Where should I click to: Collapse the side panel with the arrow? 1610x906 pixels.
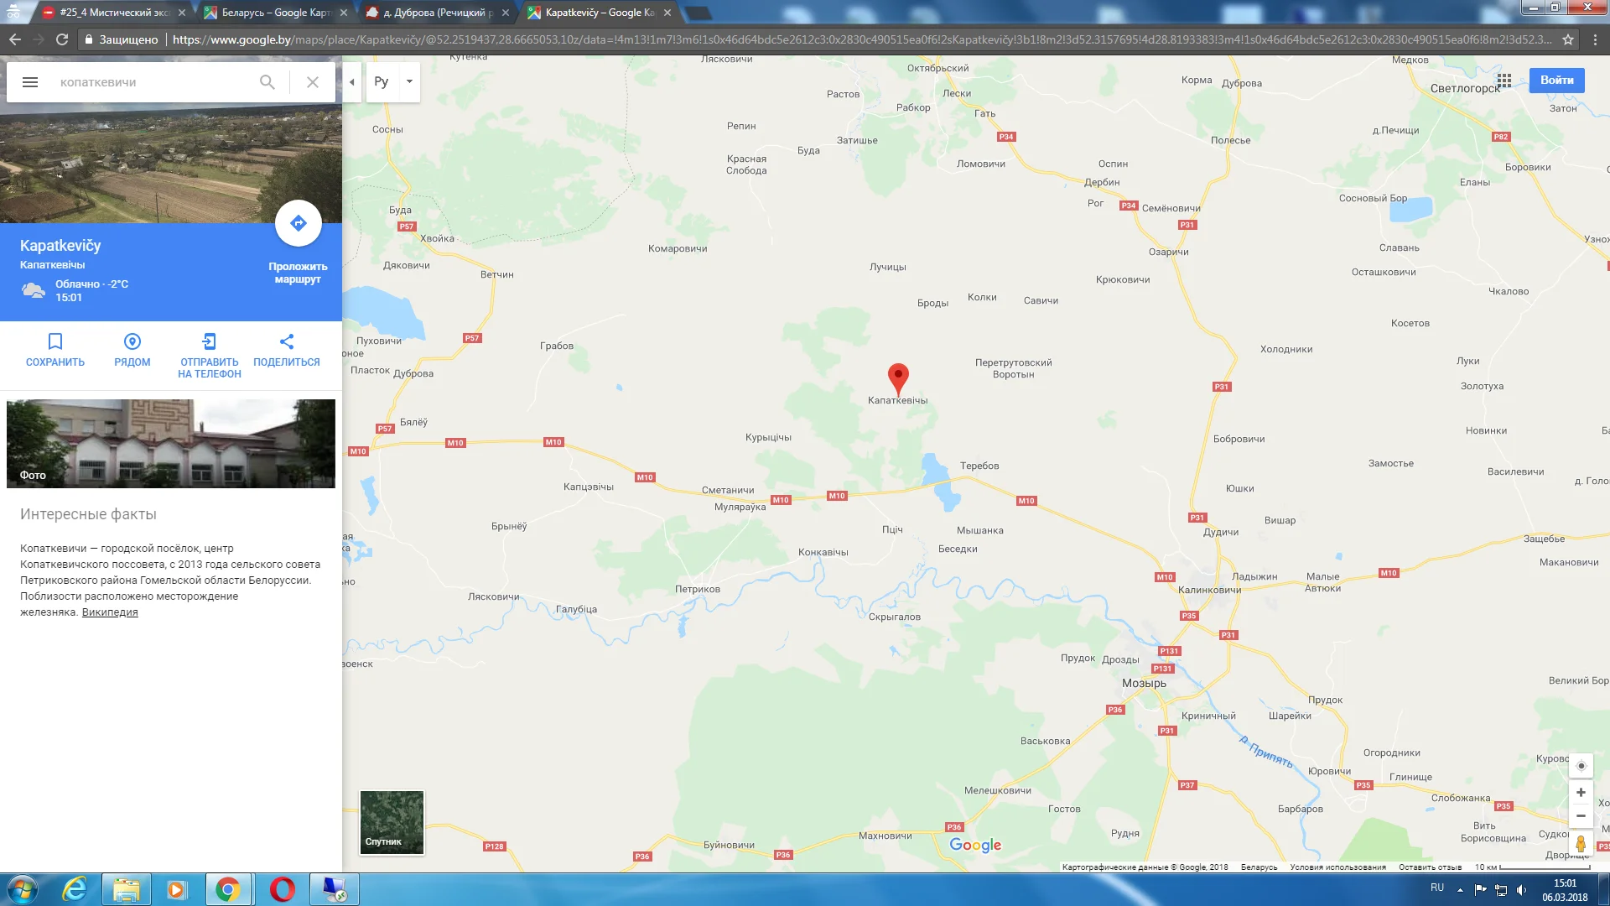(352, 82)
